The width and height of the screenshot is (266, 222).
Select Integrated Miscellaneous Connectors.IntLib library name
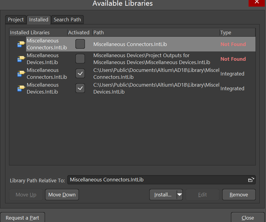[x=47, y=74]
